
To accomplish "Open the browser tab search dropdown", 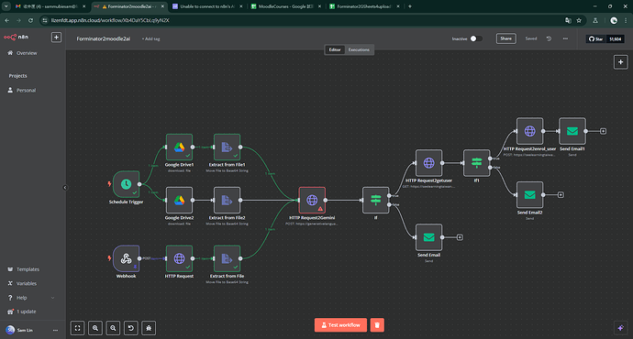I will coord(6,6).
